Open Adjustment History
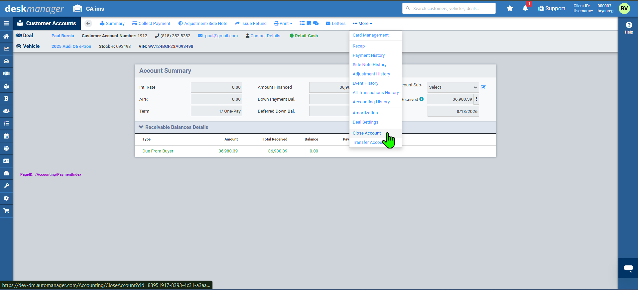 [371, 74]
